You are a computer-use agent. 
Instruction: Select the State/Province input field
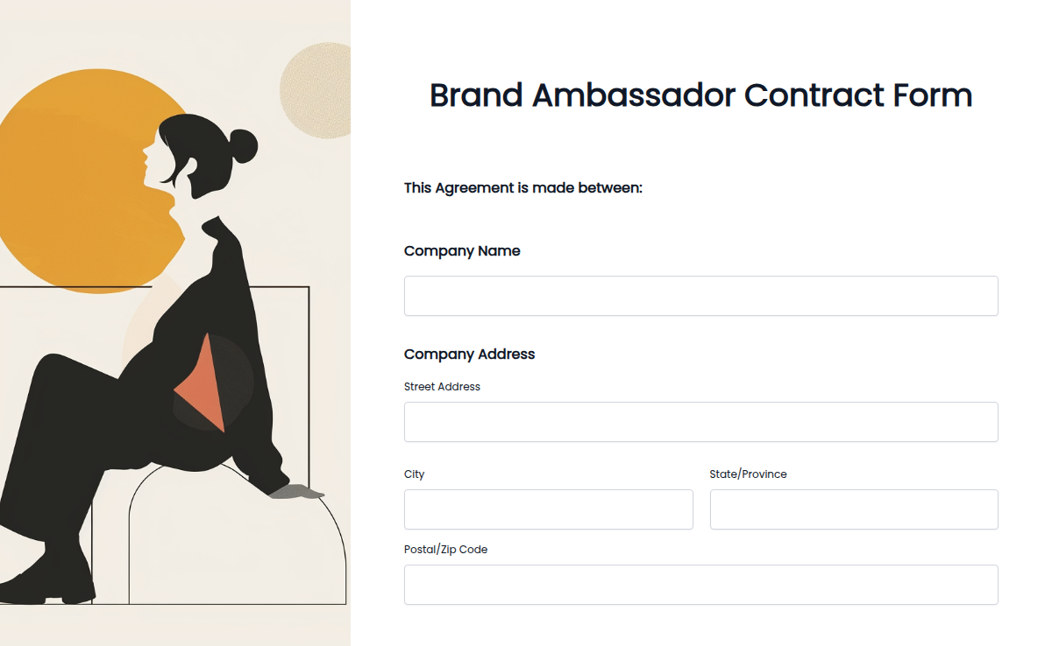pyautogui.click(x=853, y=509)
